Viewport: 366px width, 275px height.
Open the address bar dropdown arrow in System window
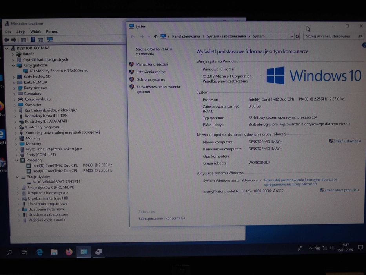click(x=291, y=37)
